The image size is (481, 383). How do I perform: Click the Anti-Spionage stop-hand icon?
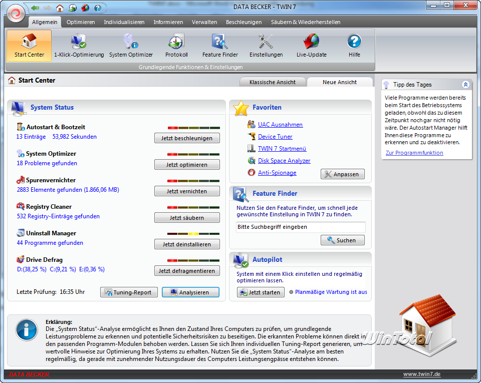251,173
